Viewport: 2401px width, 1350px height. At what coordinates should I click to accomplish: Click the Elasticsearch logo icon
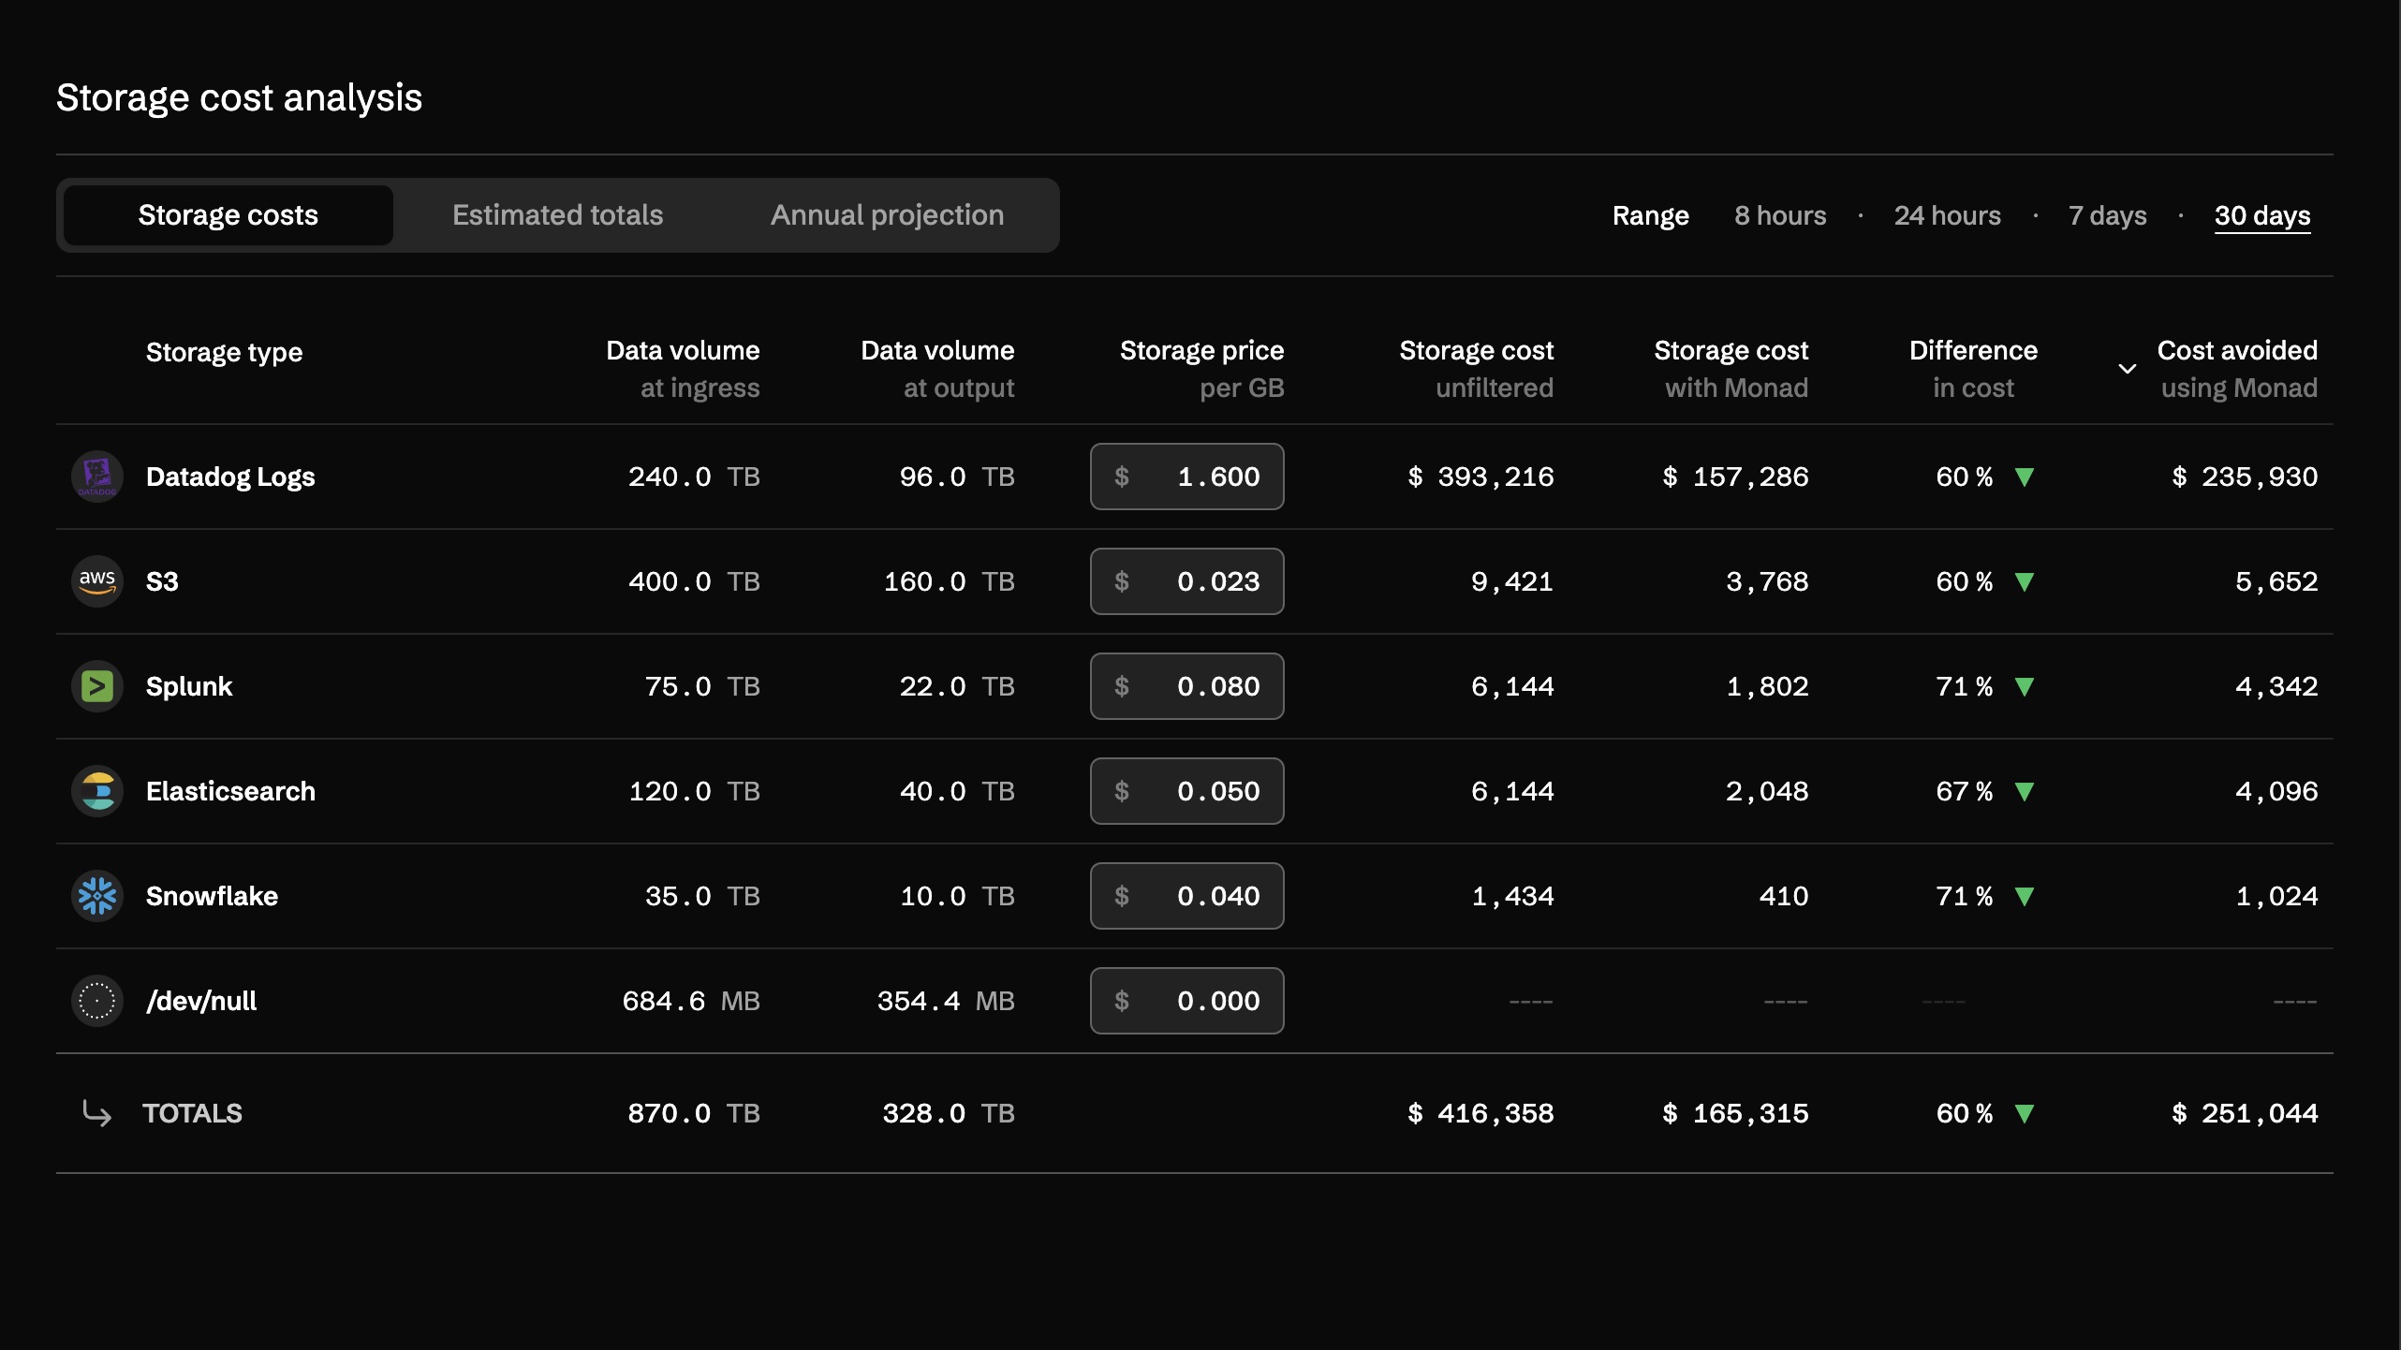click(x=97, y=791)
